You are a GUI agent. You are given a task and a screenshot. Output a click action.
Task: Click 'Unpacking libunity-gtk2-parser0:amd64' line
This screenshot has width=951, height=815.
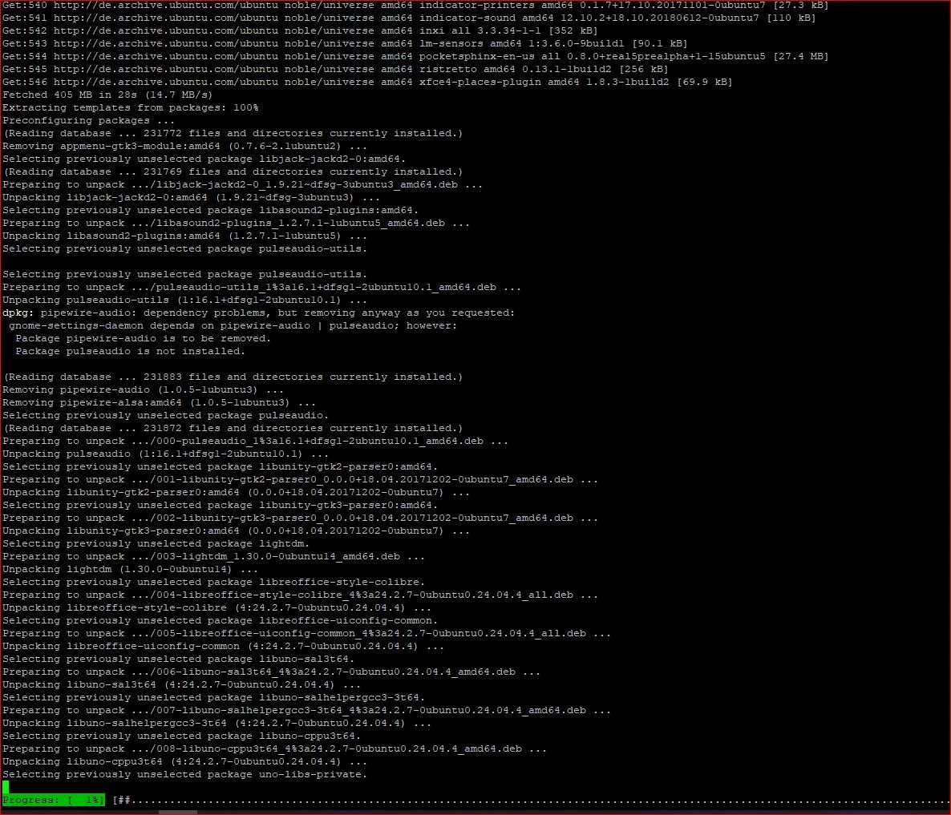(236, 492)
